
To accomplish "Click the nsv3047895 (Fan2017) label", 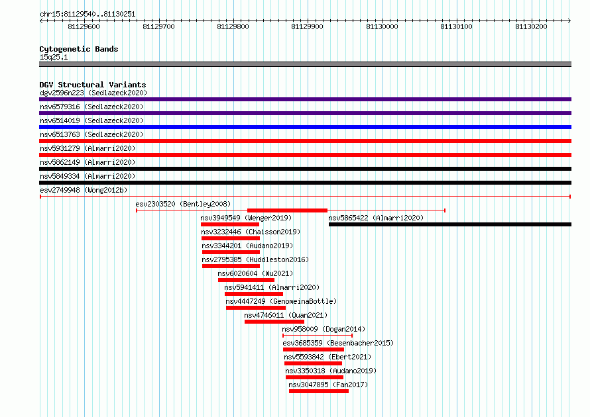I will (x=328, y=385).
